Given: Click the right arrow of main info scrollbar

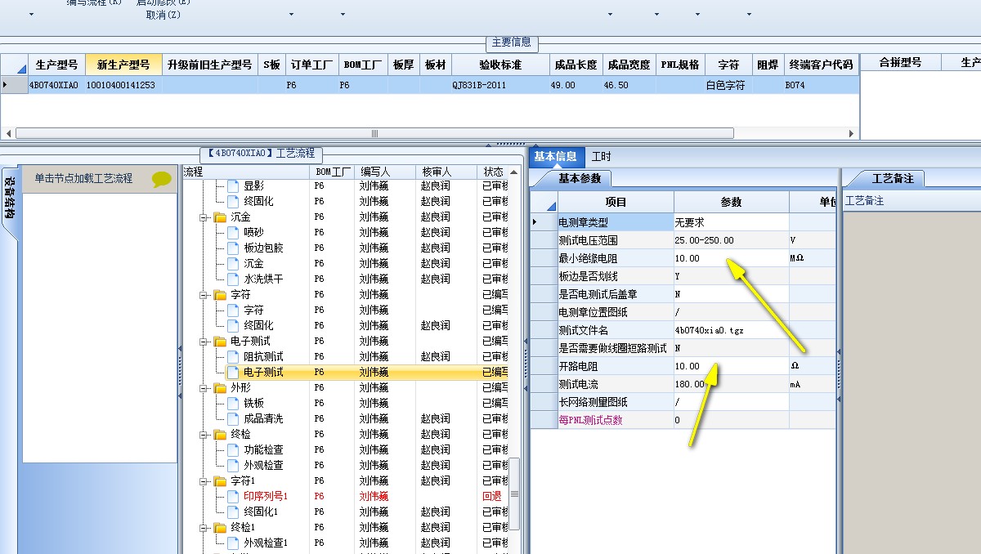Looking at the screenshot, I should pyautogui.click(x=851, y=133).
